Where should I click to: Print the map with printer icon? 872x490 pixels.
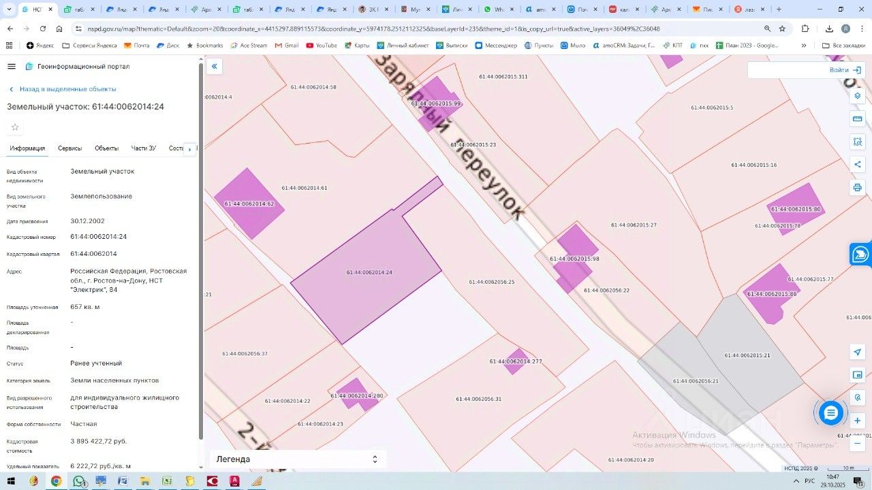(858, 187)
